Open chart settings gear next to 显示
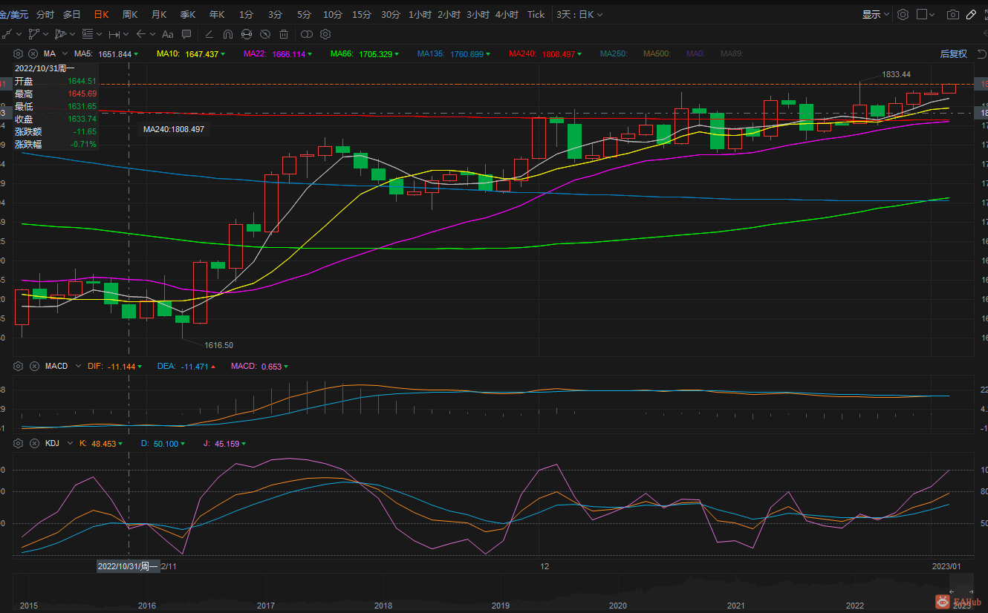 coord(903,14)
